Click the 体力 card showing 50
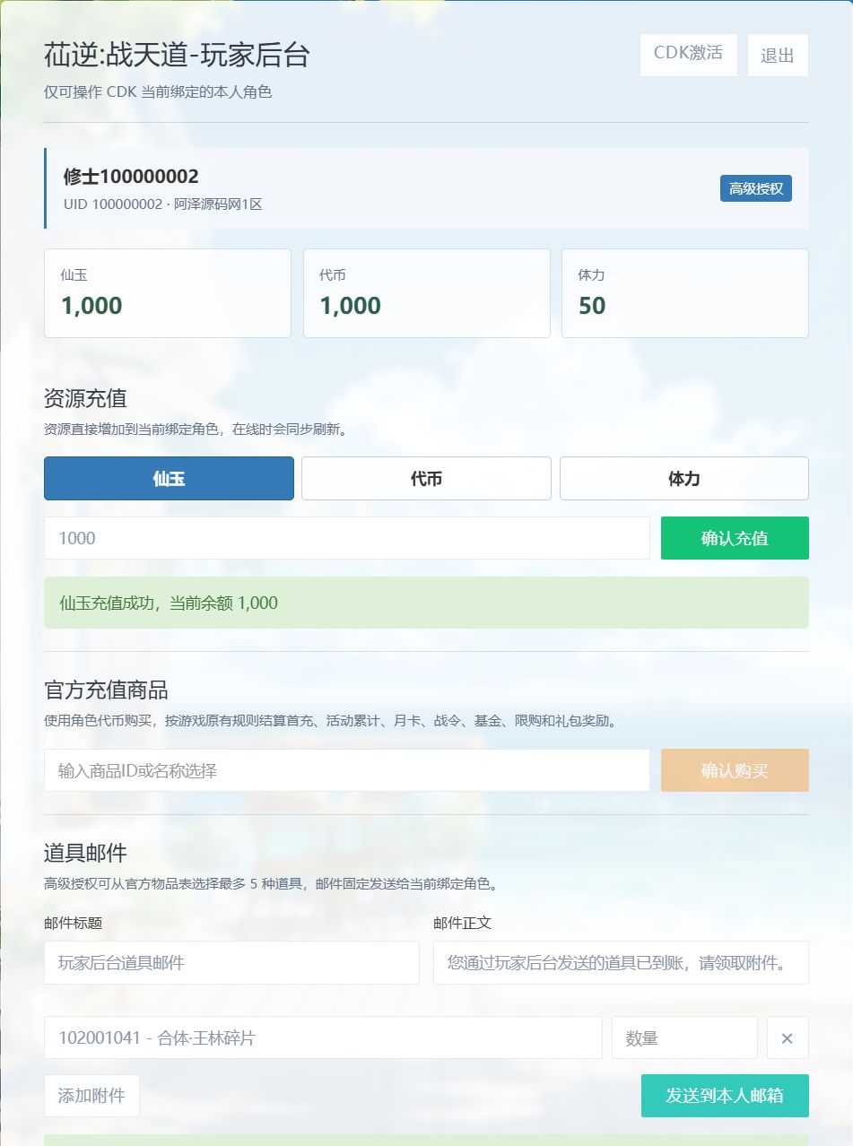Viewport: 853px width, 1146px height. point(685,293)
